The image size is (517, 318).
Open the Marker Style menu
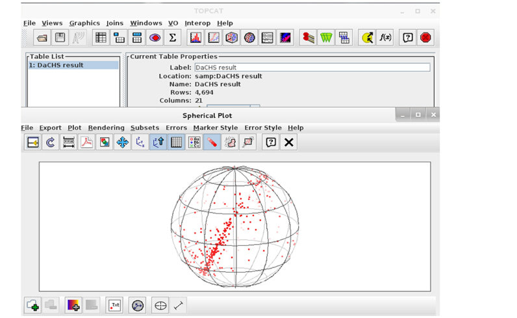coord(215,128)
